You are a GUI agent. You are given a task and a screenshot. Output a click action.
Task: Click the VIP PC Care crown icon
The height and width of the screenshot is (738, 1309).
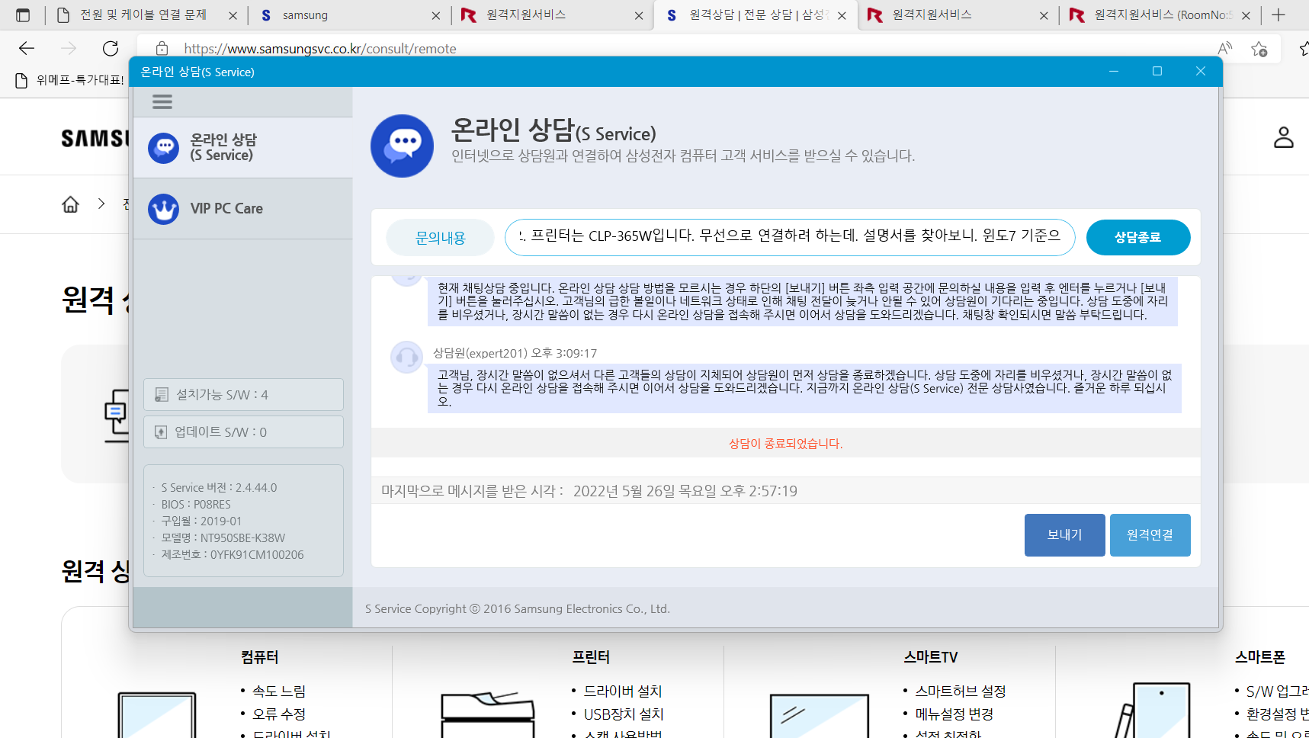click(x=163, y=208)
